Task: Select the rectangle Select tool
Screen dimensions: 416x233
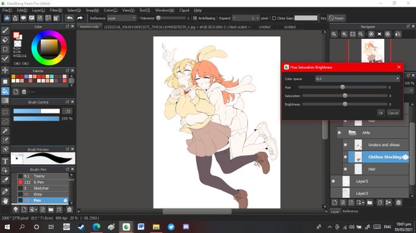Action: (x=5, y=112)
